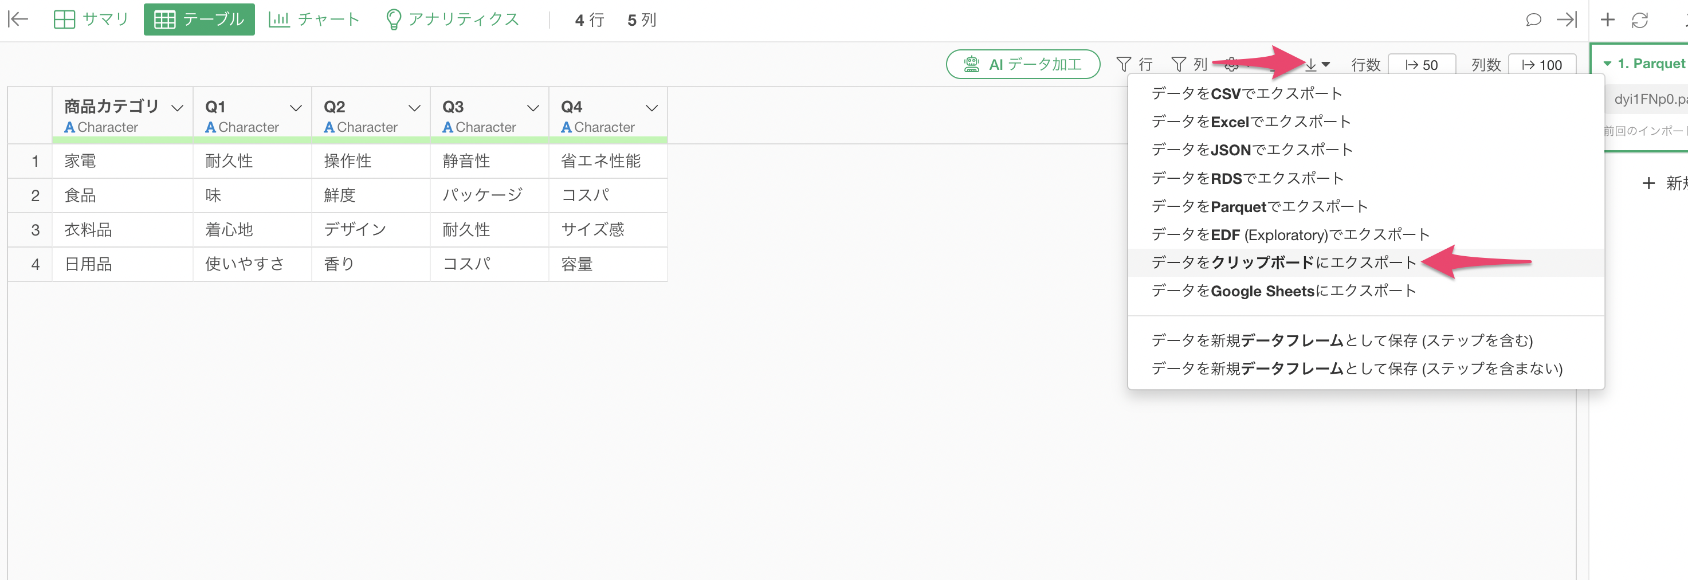Open the comment speech bubble icon
The height and width of the screenshot is (580, 1688).
[1533, 19]
